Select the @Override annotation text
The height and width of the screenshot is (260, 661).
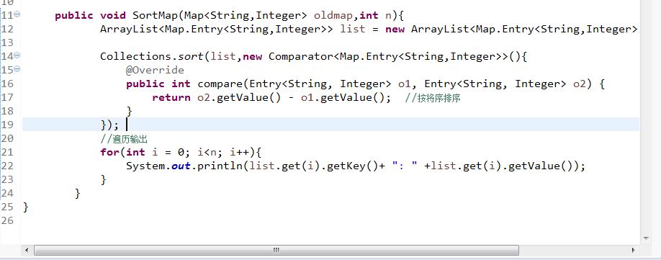[155, 70]
